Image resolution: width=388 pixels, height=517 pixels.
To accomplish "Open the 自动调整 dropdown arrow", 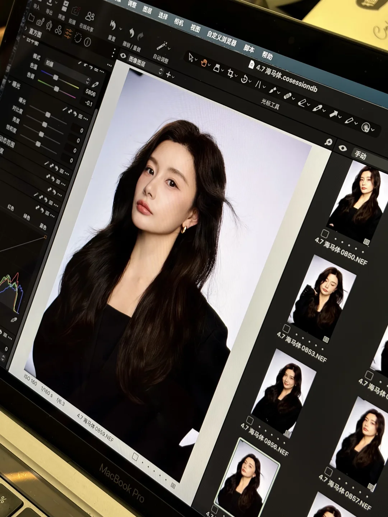I will pyautogui.click(x=169, y=48).
